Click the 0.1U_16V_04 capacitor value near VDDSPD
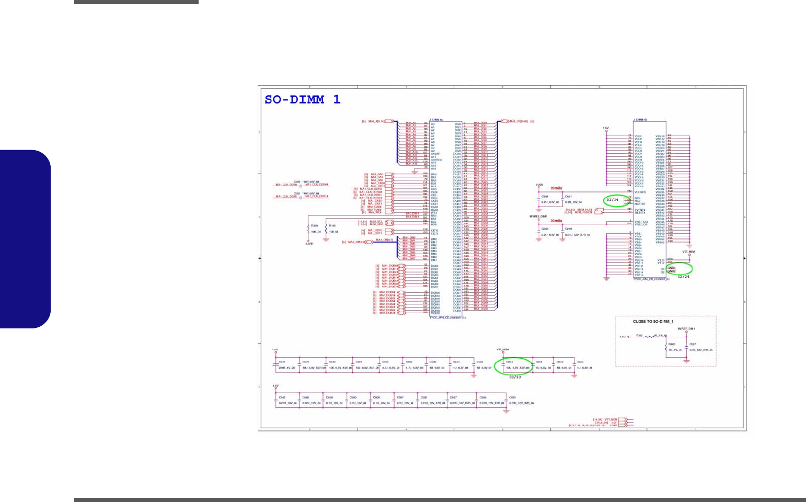 coord(573,202)
